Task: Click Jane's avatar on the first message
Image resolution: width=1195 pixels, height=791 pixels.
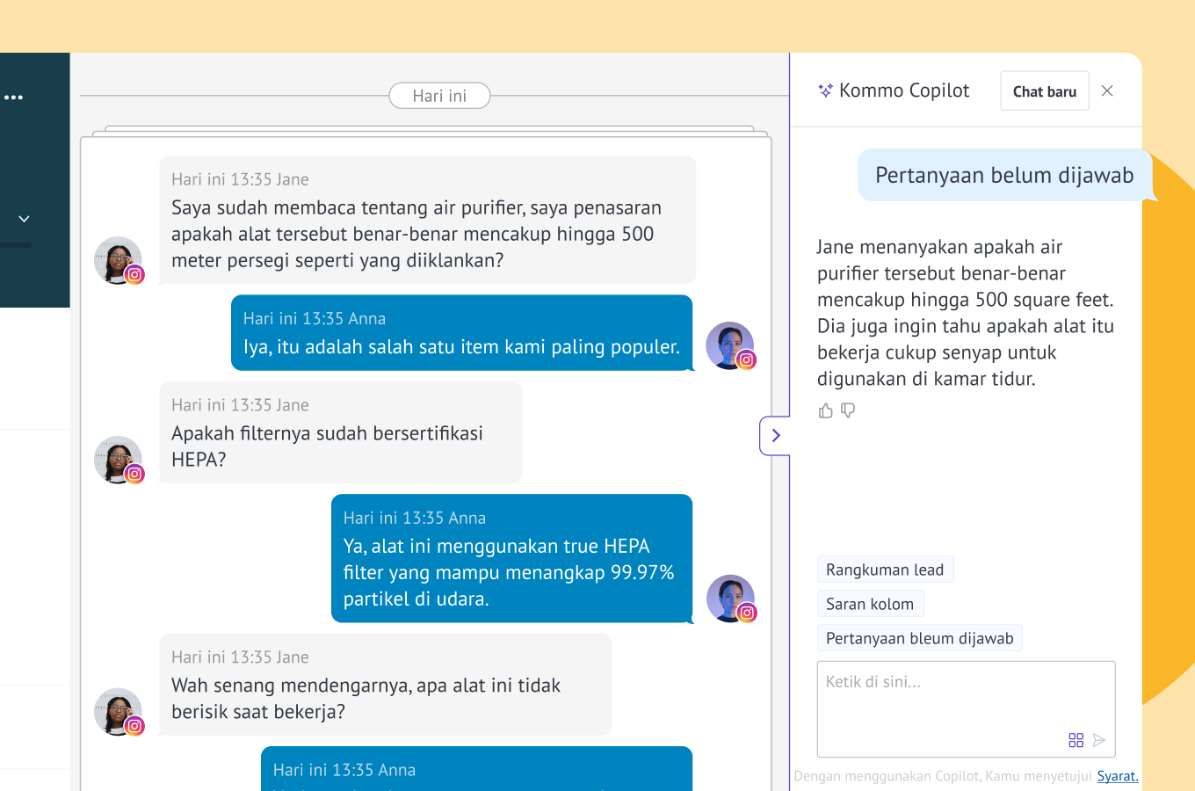Action: 118,260
